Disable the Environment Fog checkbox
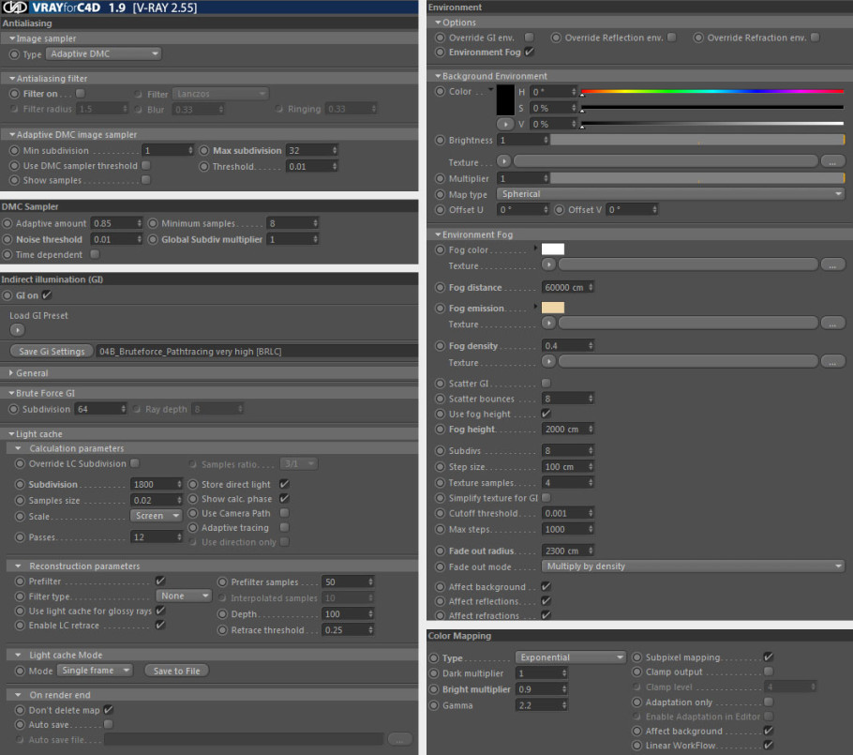 [530, 52]
